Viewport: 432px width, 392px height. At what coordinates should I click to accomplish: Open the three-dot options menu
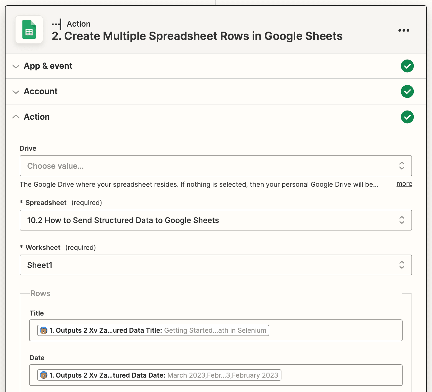tap(403, 30)
